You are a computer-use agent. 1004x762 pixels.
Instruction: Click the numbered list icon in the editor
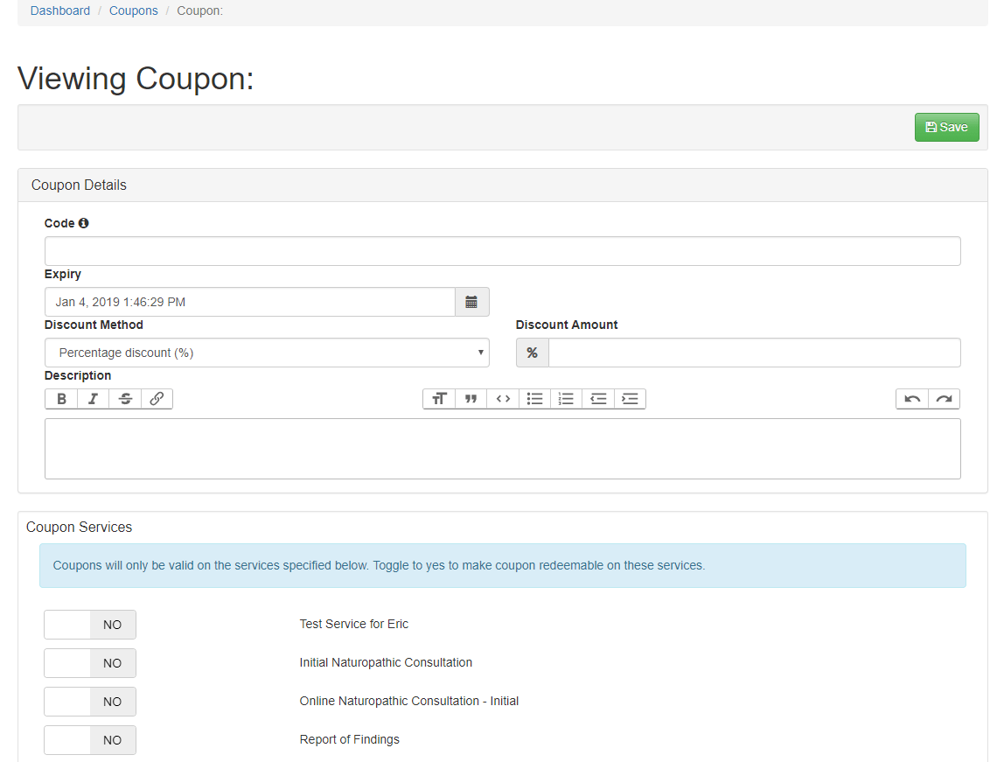(566, 398)
